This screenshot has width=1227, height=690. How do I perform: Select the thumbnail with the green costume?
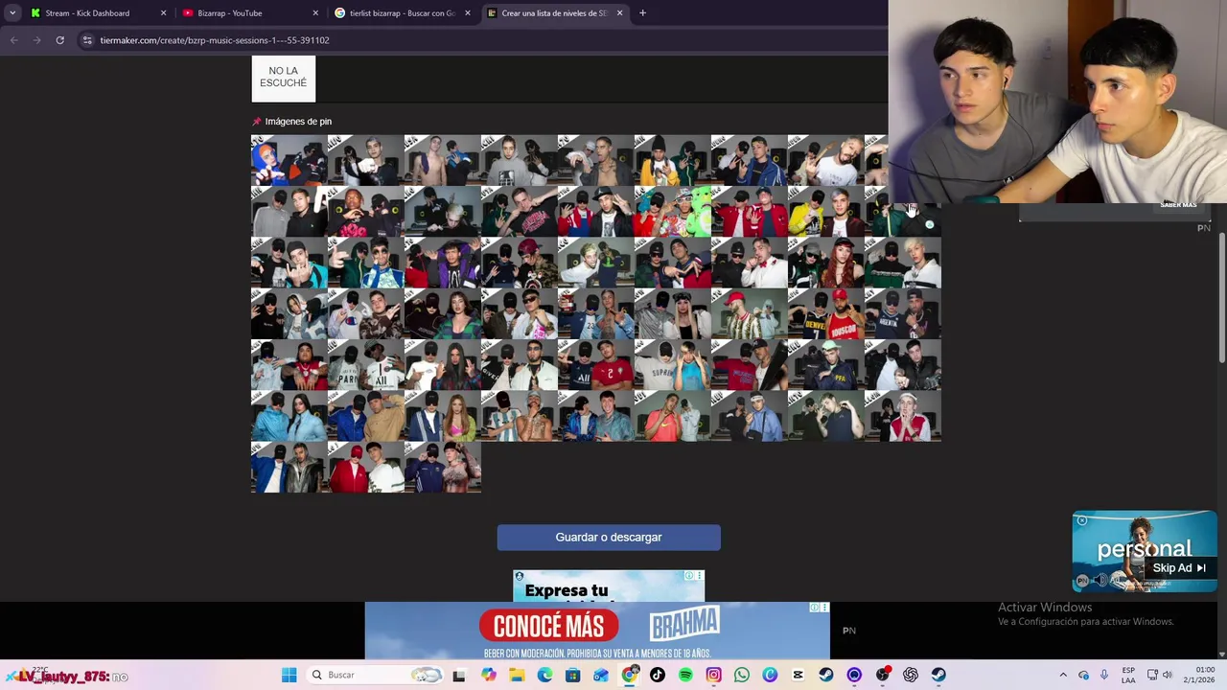673,211
